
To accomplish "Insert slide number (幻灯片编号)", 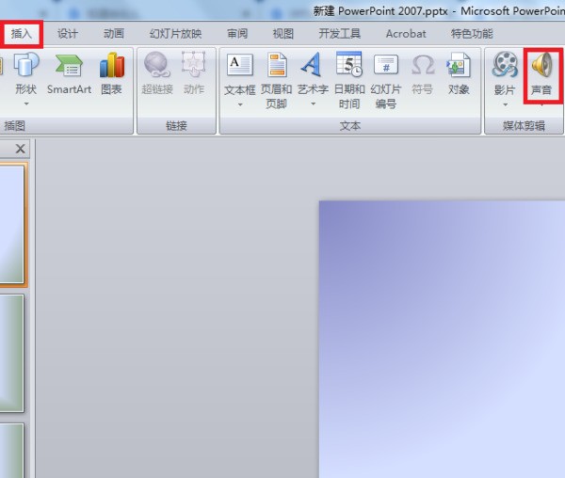I will pyautogui.click(x=386, y=73).
